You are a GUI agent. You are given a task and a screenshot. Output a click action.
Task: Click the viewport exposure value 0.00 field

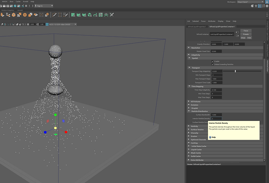32,24
